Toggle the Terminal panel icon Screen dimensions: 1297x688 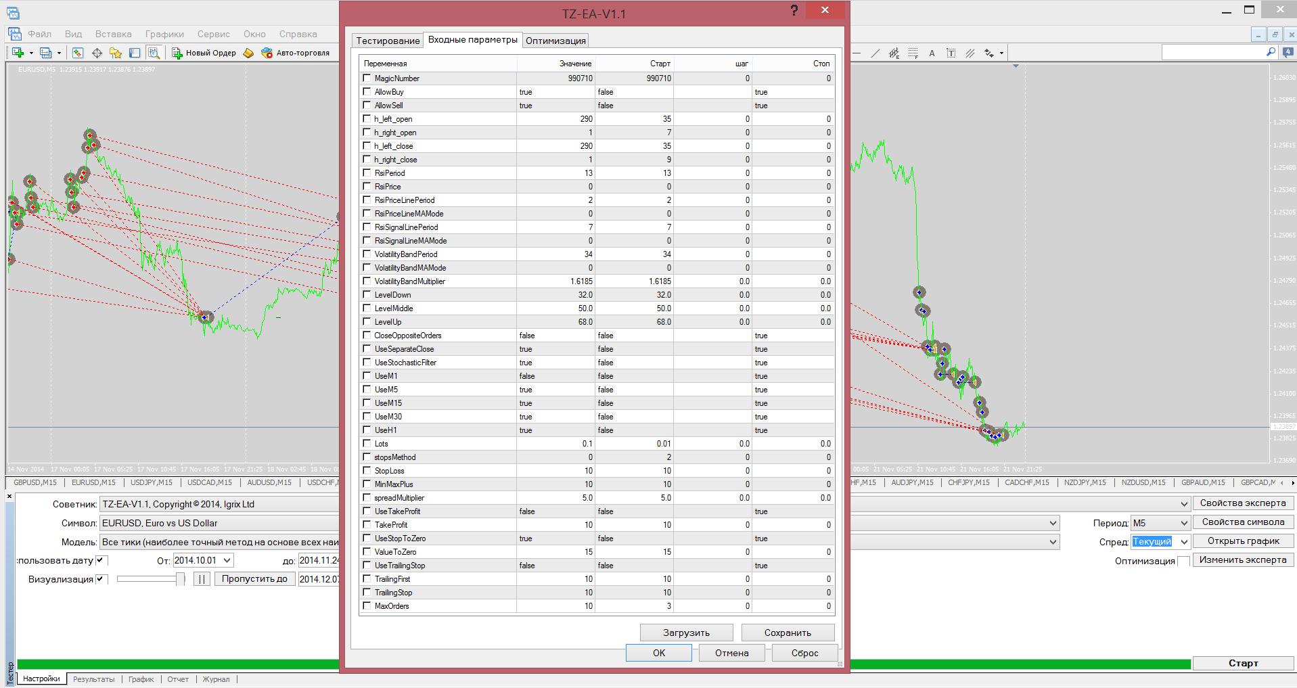click(x=135, y=53)
